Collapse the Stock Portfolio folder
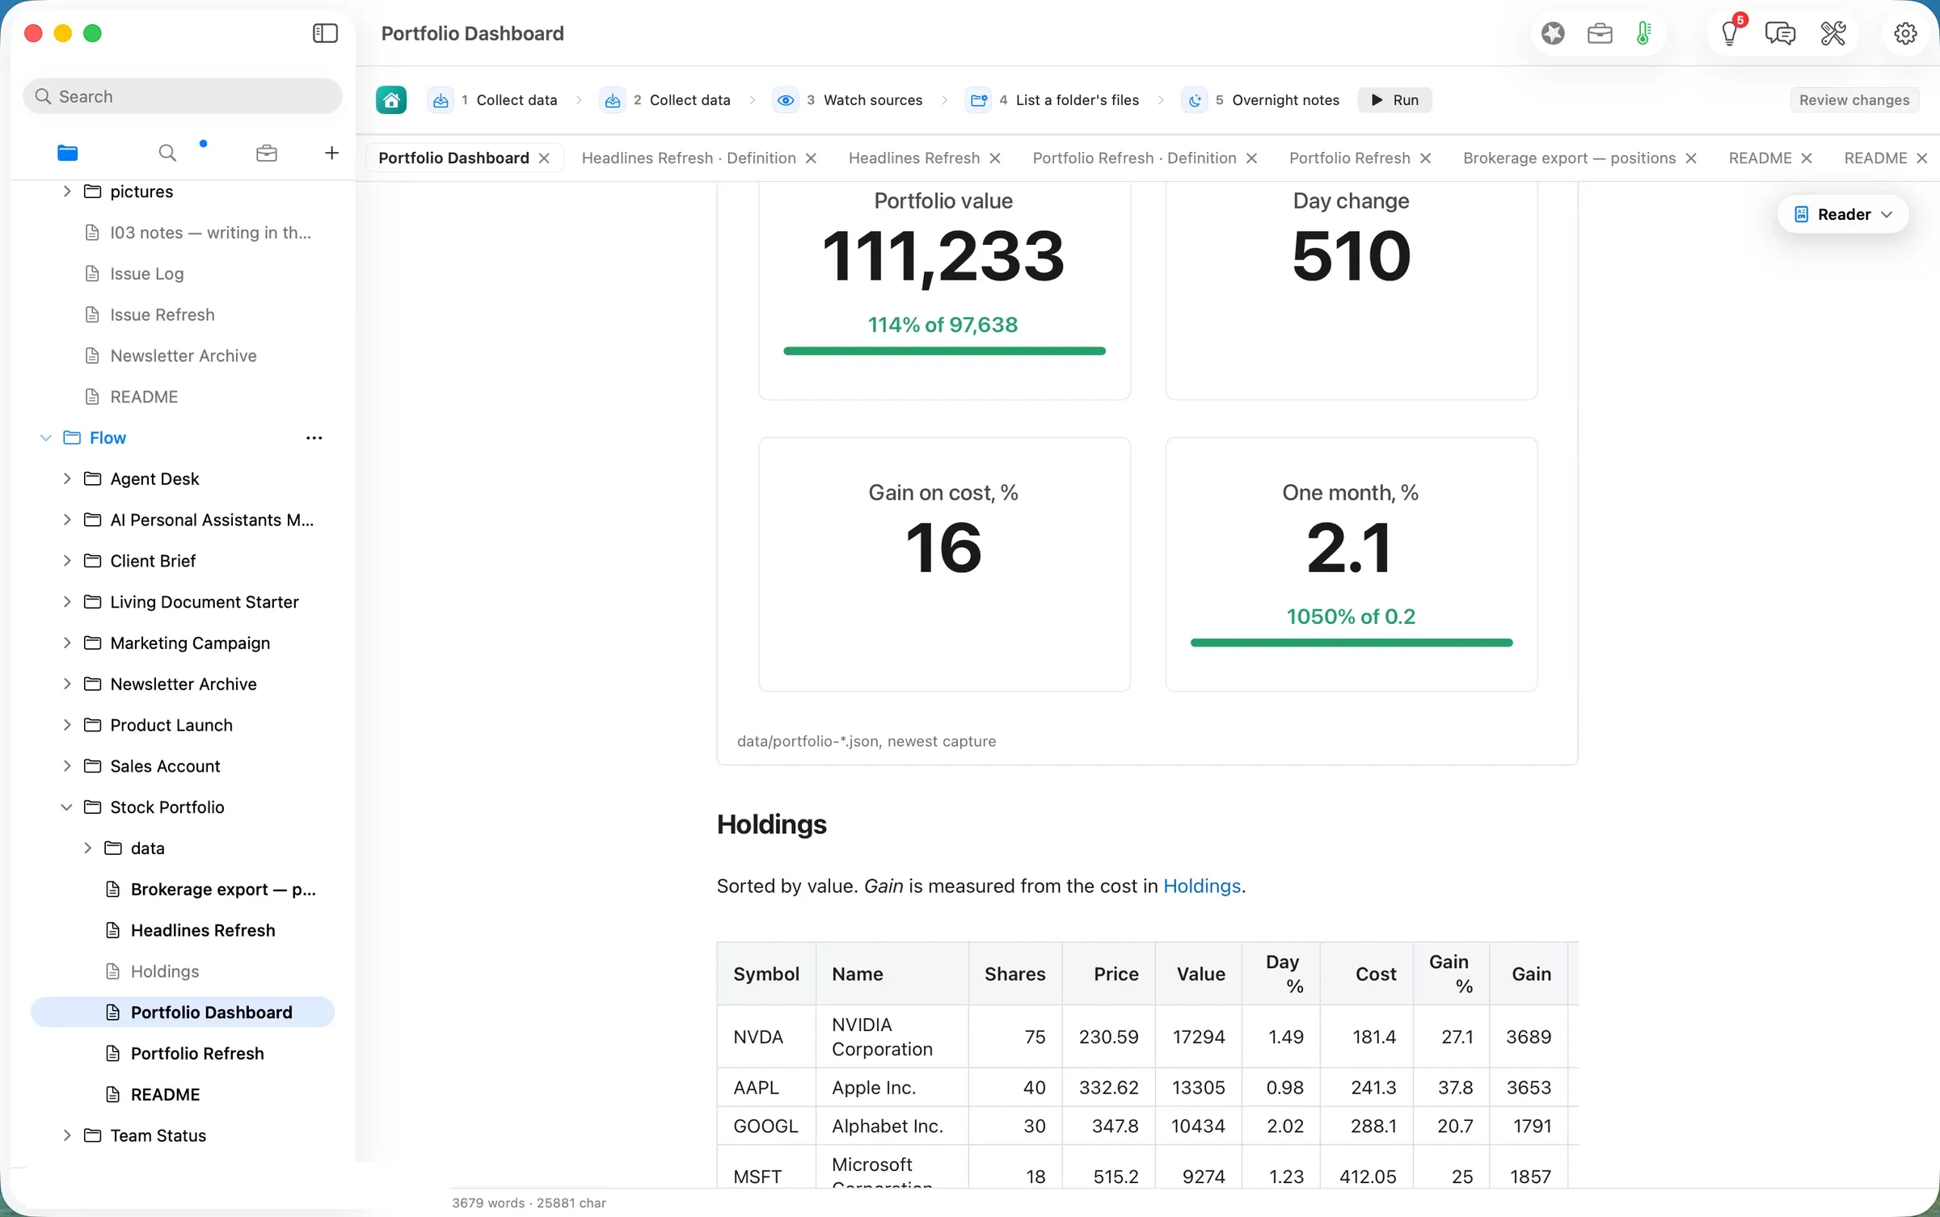 [67, 807]
